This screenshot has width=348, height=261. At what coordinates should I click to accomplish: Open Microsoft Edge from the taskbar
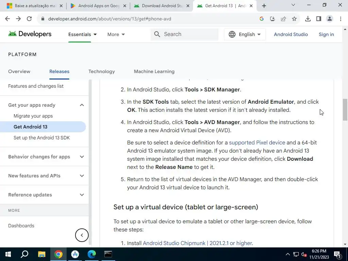pyautogui.click(x=92, y=254)
